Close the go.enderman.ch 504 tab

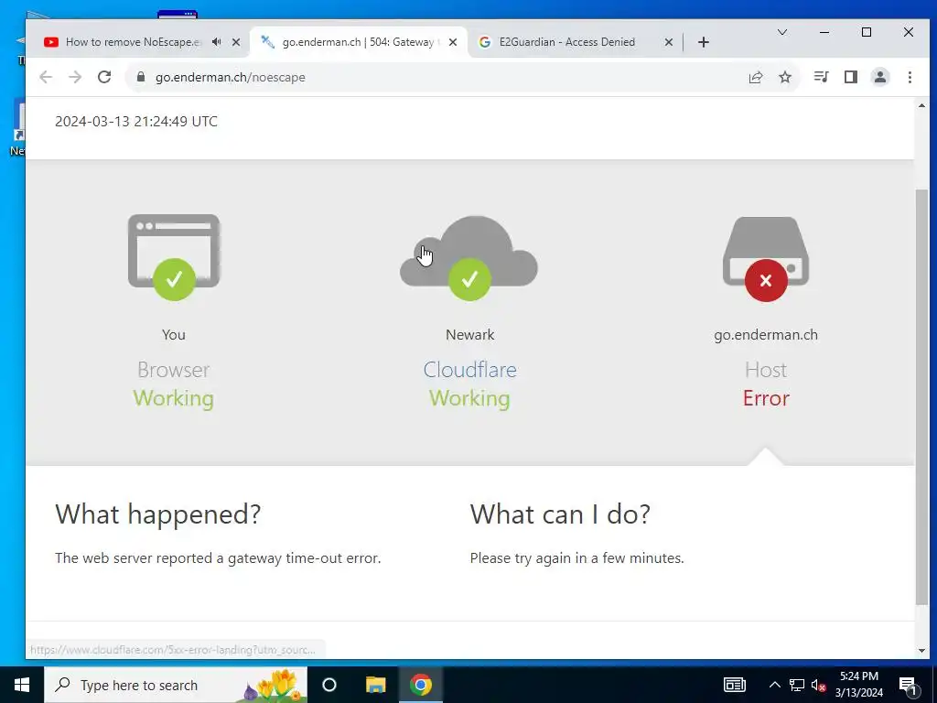tap(453, 42)
